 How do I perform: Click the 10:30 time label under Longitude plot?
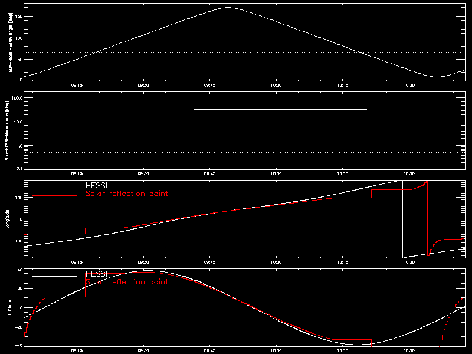coord(409,263)
